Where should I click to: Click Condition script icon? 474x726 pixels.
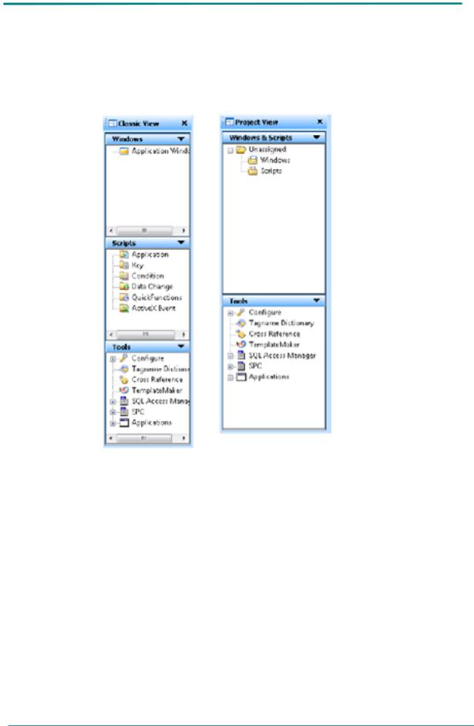[123, 276]
